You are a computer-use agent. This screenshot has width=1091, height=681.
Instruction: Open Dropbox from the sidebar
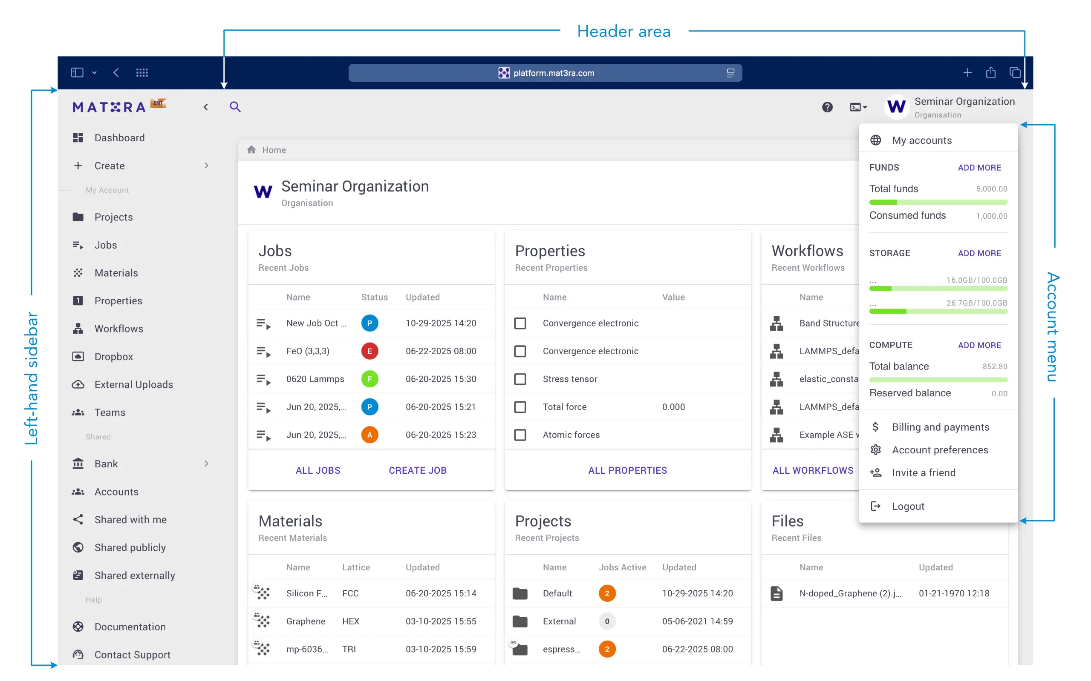pyautogui.click(x=115, y=356)
